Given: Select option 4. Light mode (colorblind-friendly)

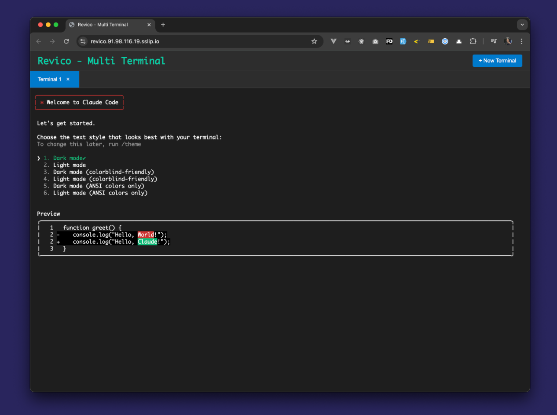Looking at the screenshot, I should point(100,179).
